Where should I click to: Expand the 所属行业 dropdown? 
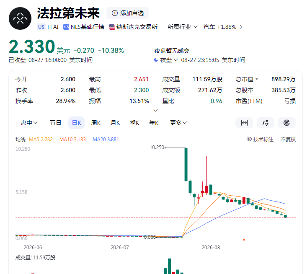point(182,27)
